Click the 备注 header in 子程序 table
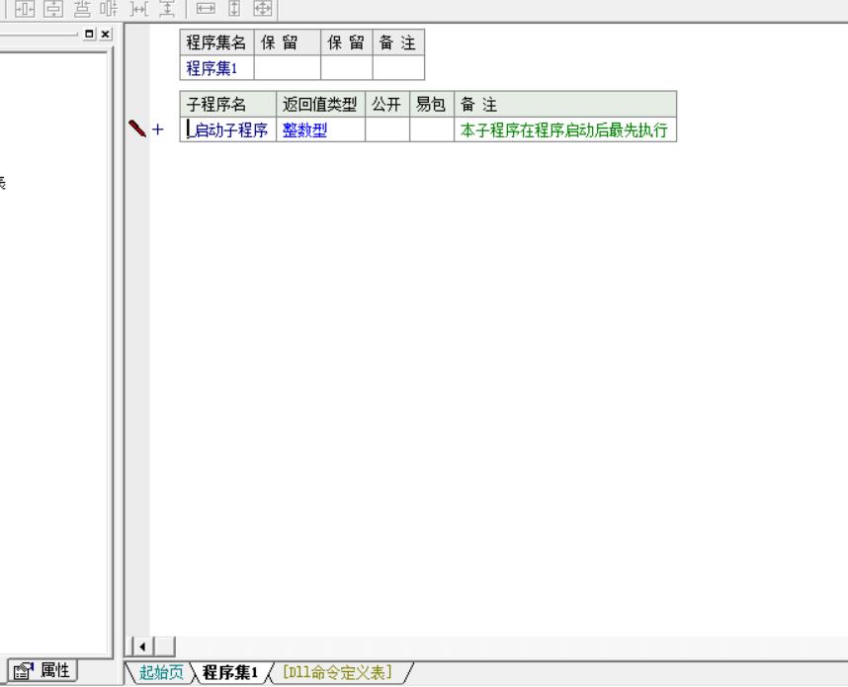Image resolution: width=848 pixels, height=687 pixels. (565, 104)
